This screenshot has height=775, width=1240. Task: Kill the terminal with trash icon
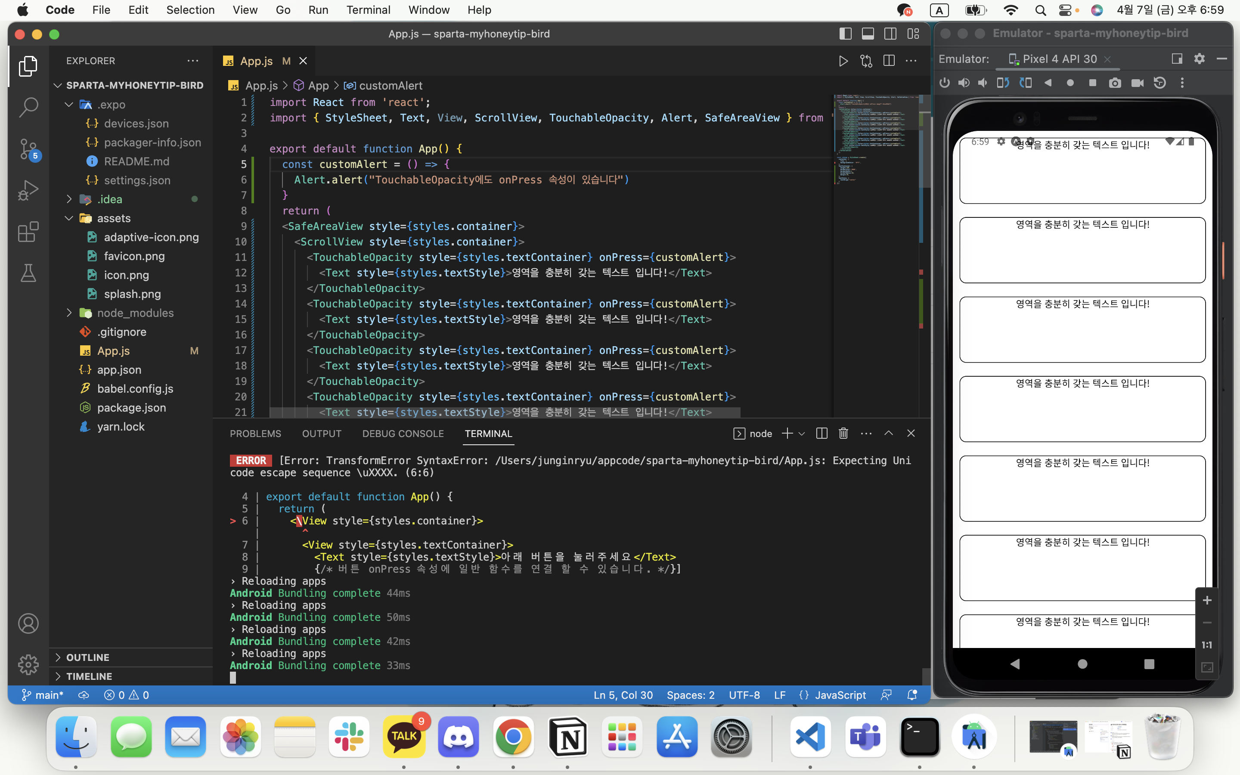pyautogui.click(x=843, y=434)
